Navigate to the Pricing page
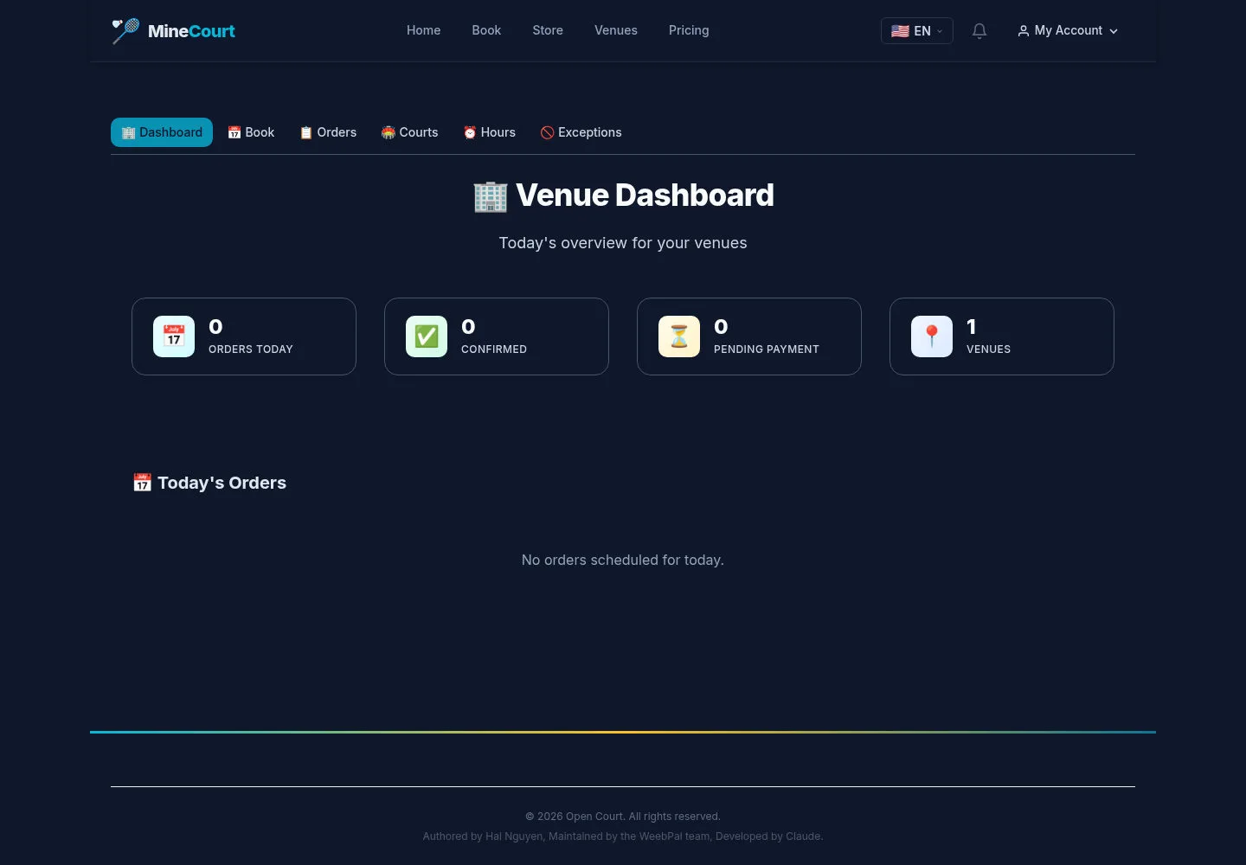The image size is (1246, 865). tap(689, 30)
